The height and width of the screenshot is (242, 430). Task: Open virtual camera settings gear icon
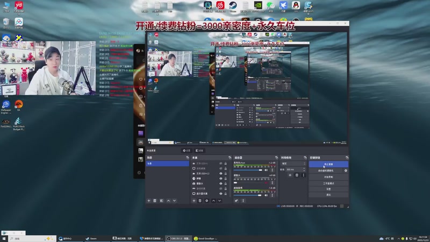(346, 170)
